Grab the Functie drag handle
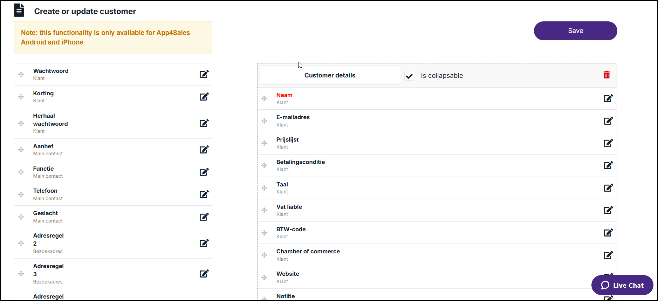 pos(21,172)
